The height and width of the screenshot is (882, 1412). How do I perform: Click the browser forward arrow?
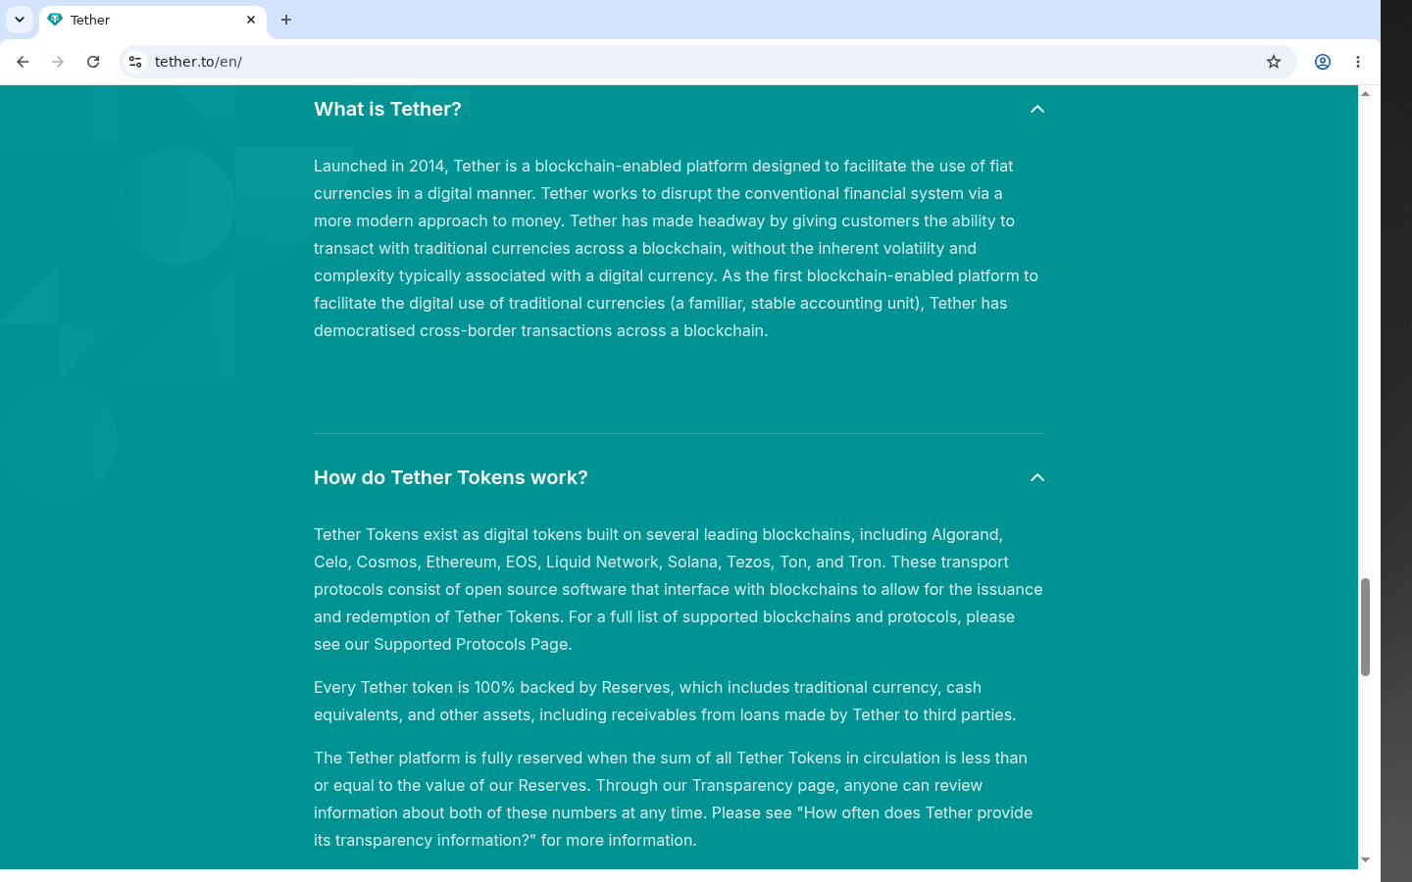[58, 62]
